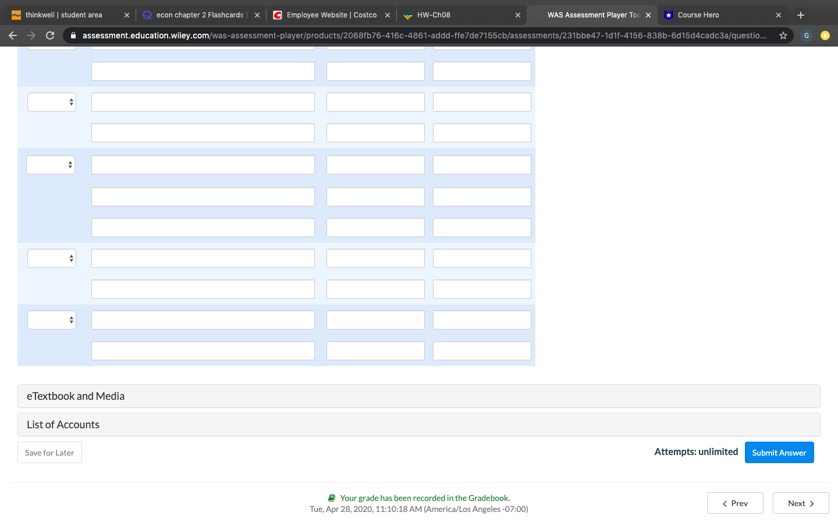Image resolution: width=838 pixels, height=523 pixels.
Task: Advance to the Next question
Action: point(801,503)
